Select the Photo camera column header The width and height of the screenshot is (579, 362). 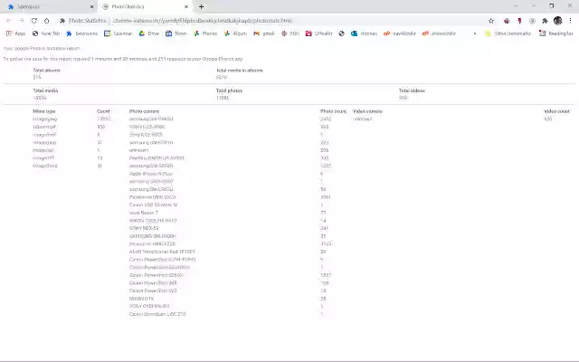144,111
